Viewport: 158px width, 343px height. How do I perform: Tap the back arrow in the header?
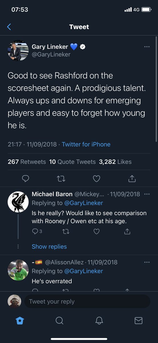pyautogui.click(x=9, y=27)
